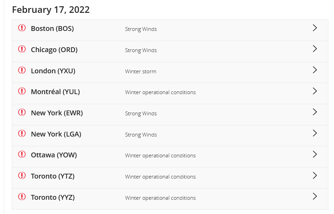Open New York (EWR) advisory title
The width and height of the screenshot is (334, 214).
57,113
